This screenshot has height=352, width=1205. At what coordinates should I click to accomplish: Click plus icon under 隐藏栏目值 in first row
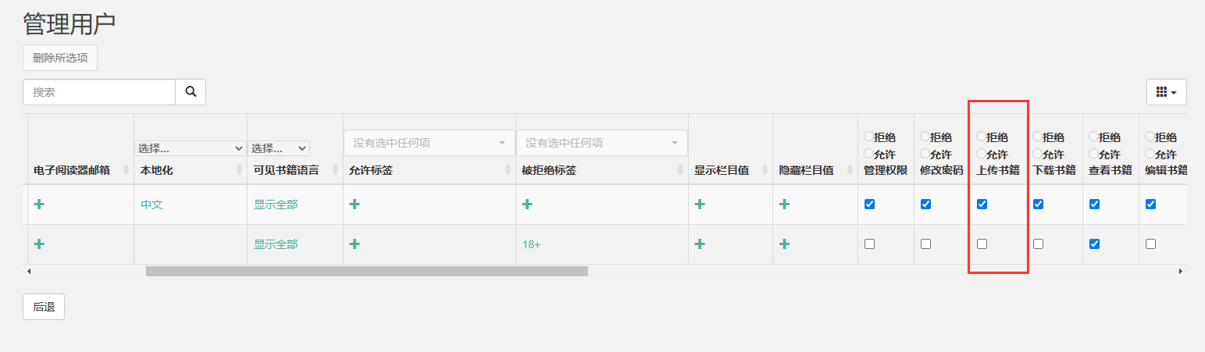tap(784, 204)
